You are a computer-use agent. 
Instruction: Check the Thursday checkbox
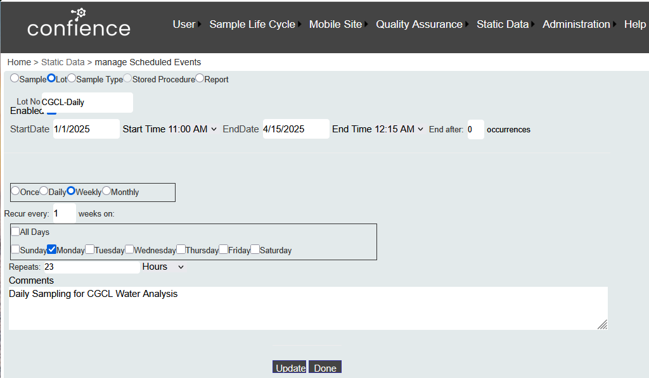click(x=181, y=249)
